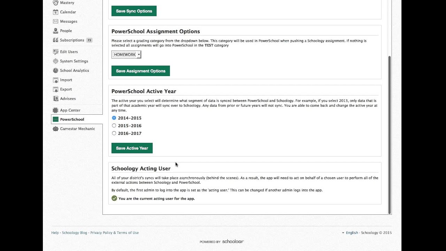
Task: Click the Mastery sidebar icon
Action: click(55, 2)
